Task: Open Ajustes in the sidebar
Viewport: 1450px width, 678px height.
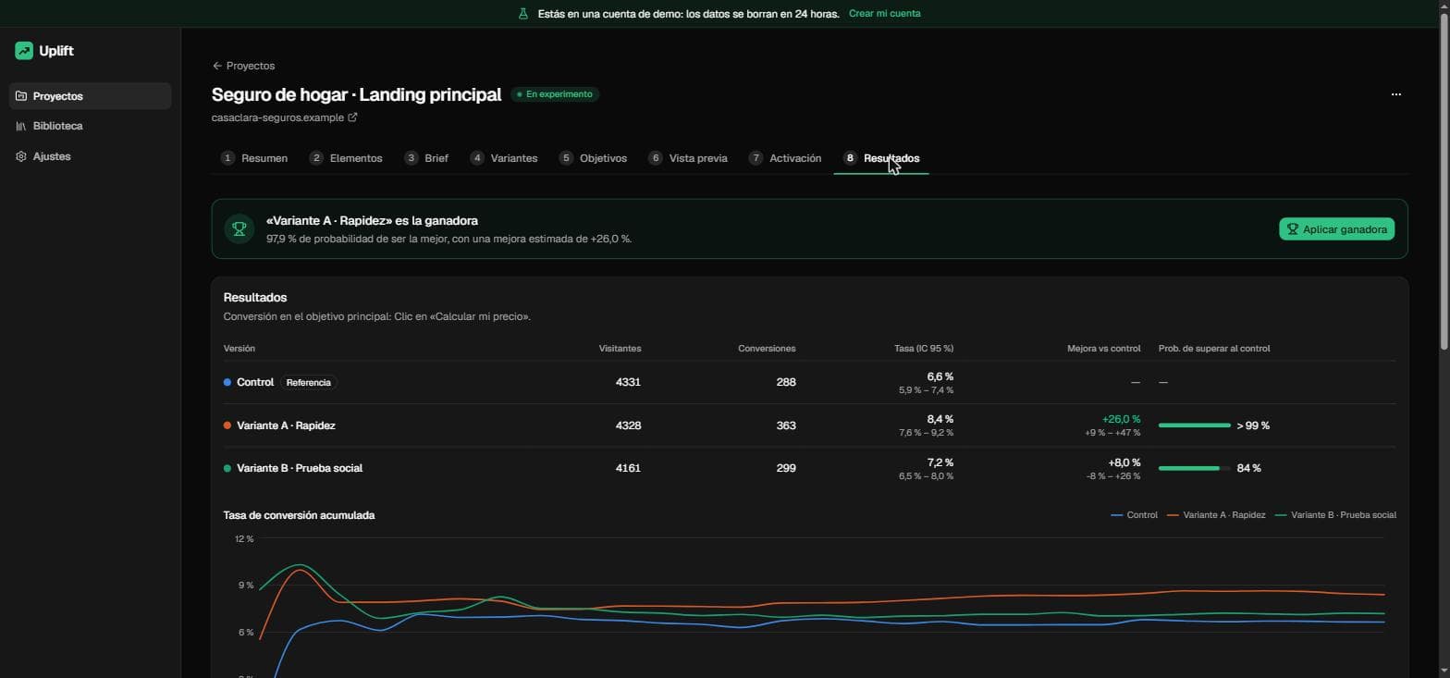Action: click(90, 156)
